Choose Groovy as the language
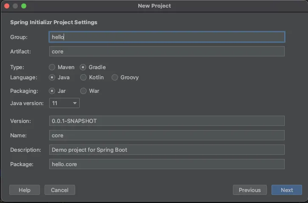Screen dimensions: 308x203 click(x=115, y=78)
